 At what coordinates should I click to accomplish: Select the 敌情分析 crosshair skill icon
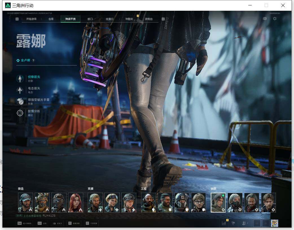[20, 113]
